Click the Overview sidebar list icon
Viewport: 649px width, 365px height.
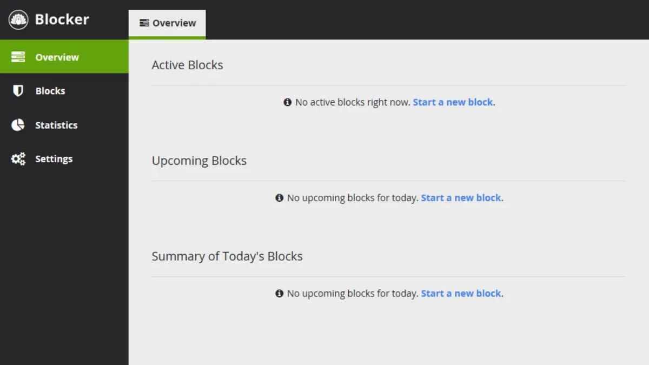point(18,57)
